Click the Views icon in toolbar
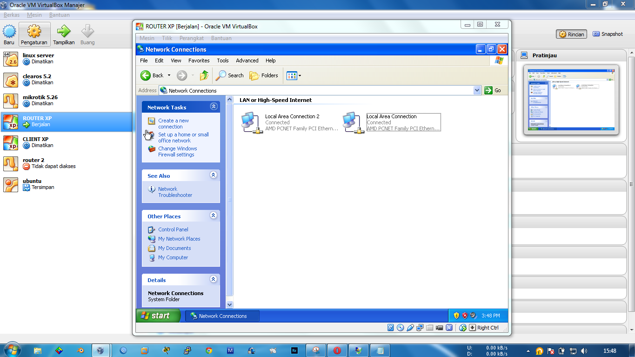Image resolution: width=635 pixels, height=357 pixels. coord(292,75)
